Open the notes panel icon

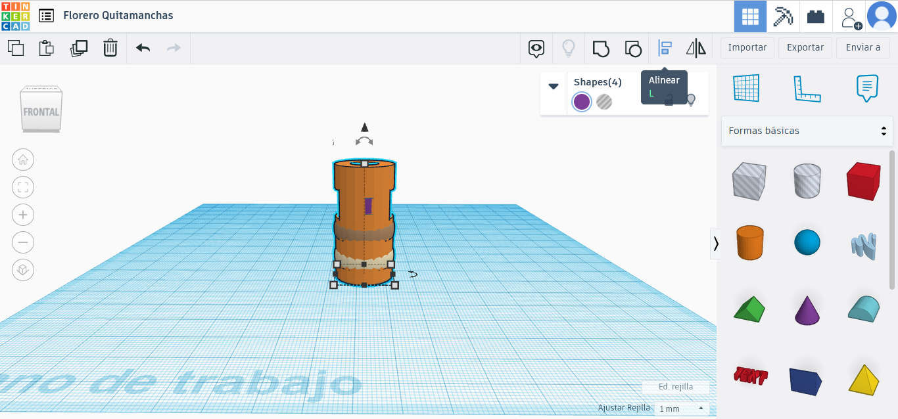tap(867, 88)
